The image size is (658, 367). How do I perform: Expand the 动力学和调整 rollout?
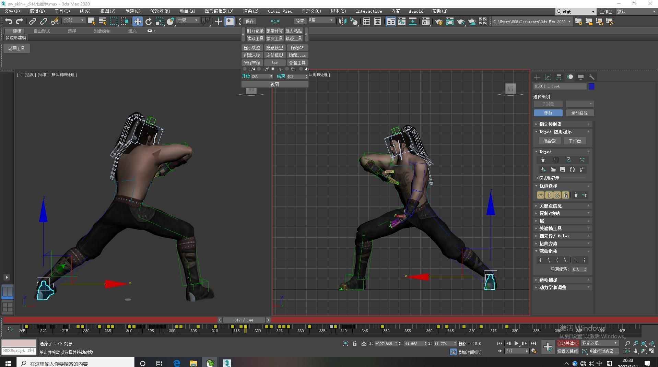tap(563, 287)
